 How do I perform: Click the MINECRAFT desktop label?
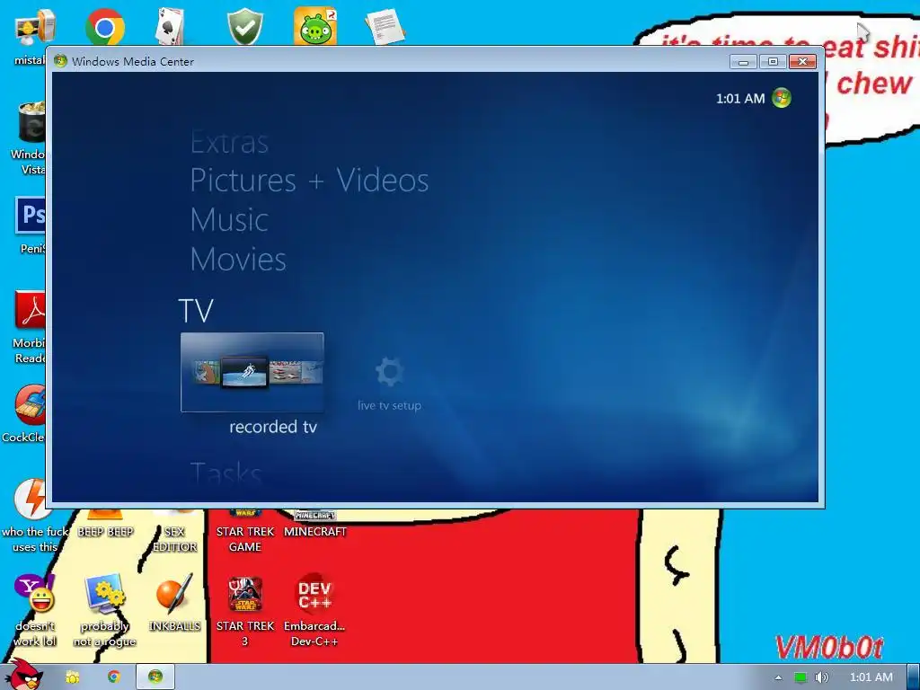point(315,532)
